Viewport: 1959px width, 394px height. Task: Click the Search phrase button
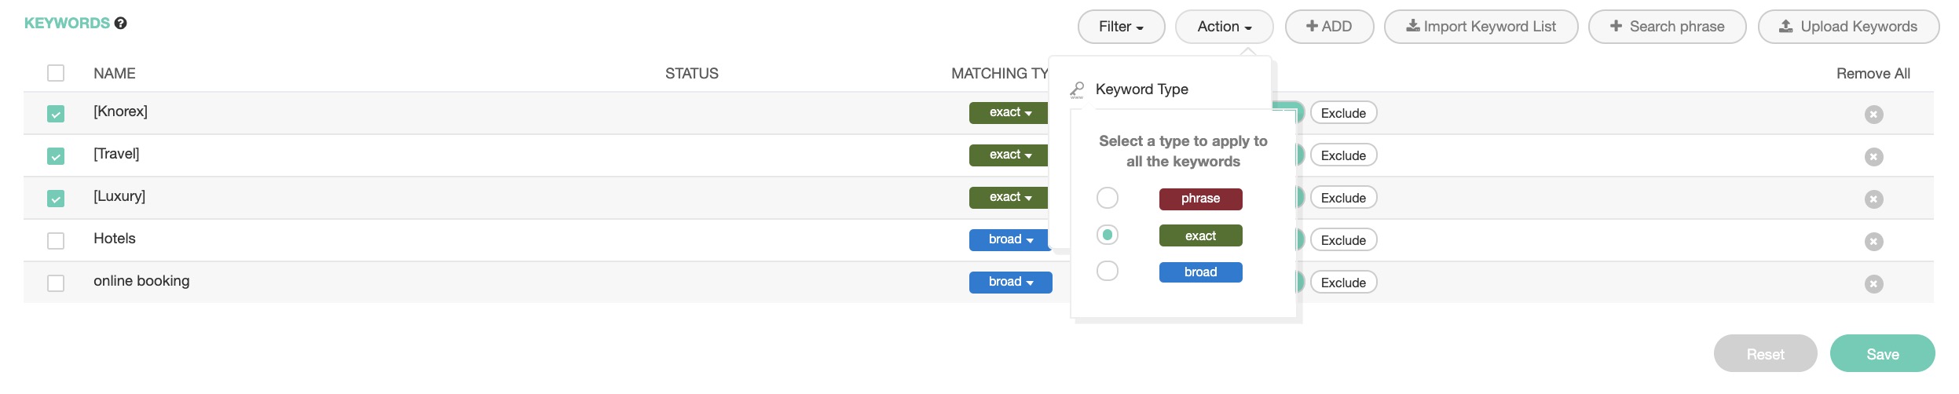(1667, 27)
